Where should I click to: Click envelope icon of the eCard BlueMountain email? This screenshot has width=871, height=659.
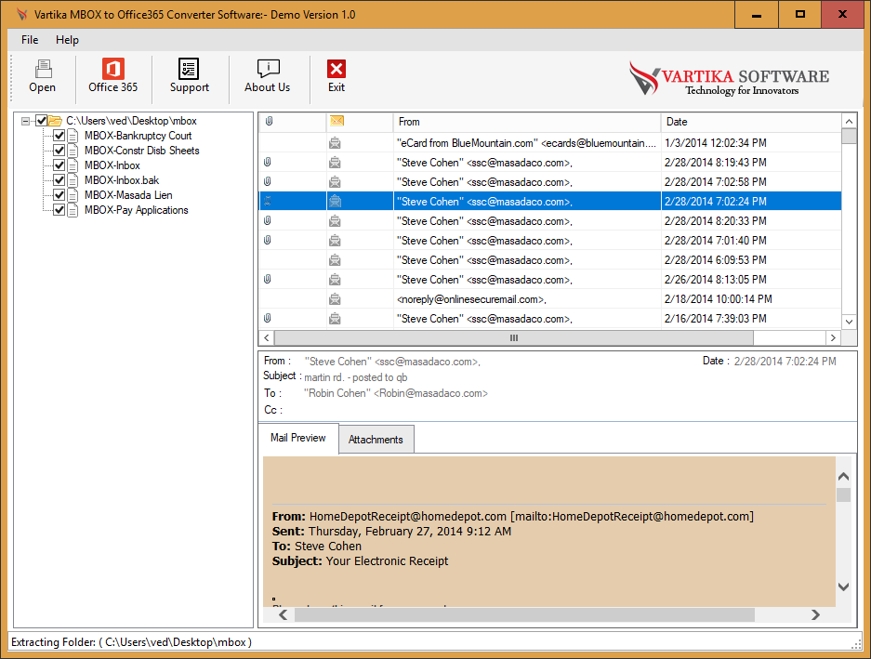(335, 143)
